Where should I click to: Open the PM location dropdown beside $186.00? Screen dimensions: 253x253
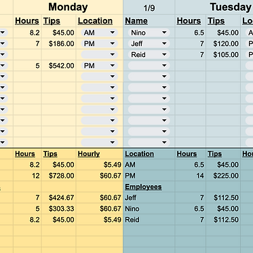[x=100, y=43]
